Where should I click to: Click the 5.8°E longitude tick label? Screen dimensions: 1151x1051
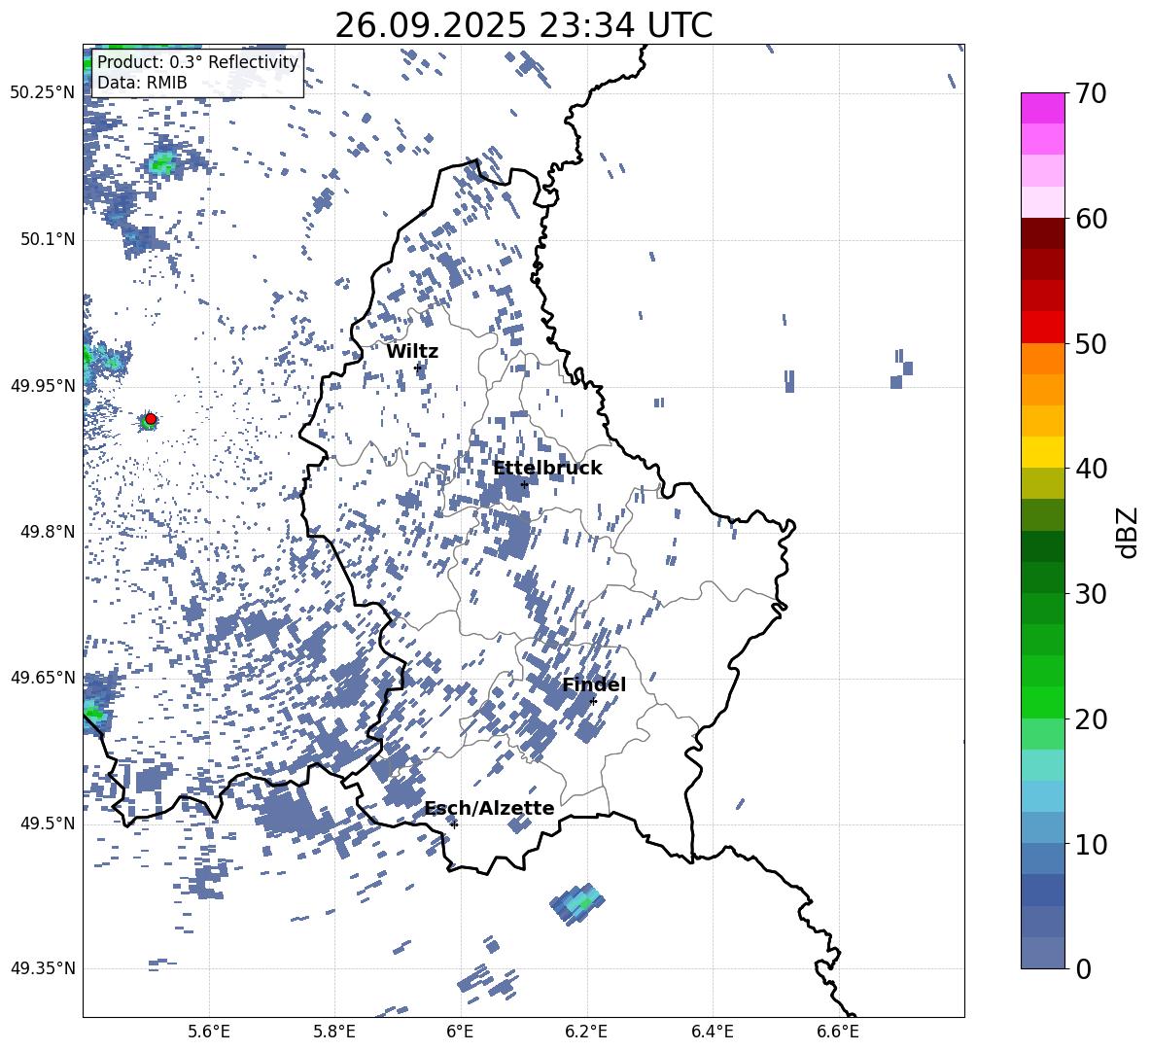334,1032
